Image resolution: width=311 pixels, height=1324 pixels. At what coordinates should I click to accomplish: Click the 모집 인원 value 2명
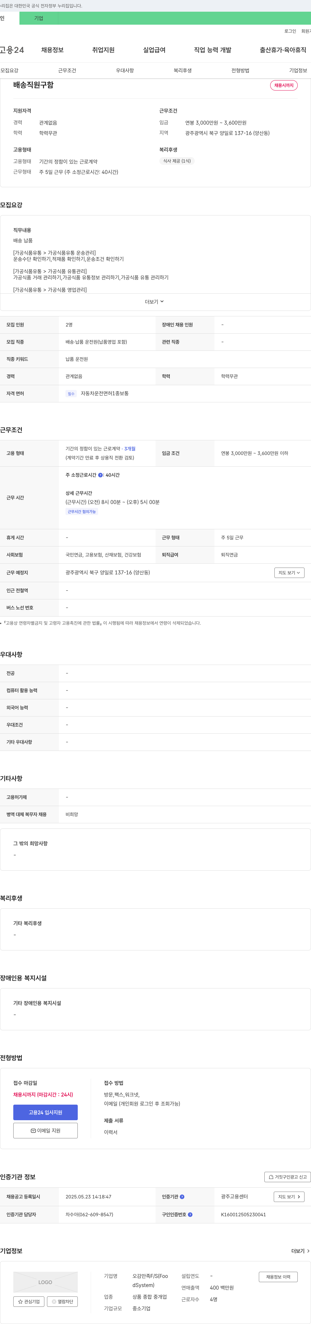tap(69, 325)
